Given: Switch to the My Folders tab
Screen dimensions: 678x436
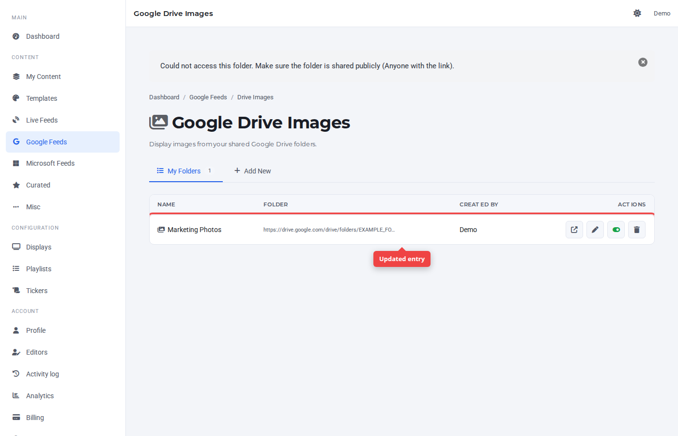Looking at the screenshot, I should pos(186,171).
